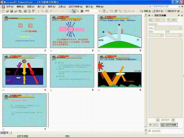
Task: Open the 窗口 (Window) menu
Action: [89, 7]
